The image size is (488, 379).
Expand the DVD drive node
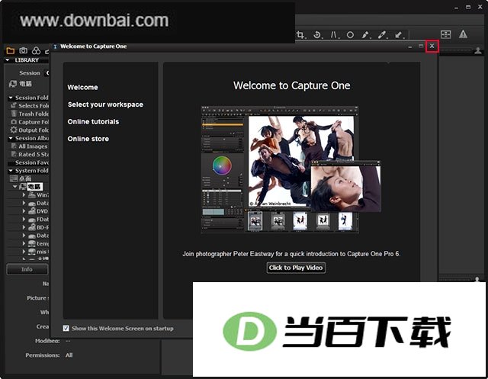[x=24, y=211]
